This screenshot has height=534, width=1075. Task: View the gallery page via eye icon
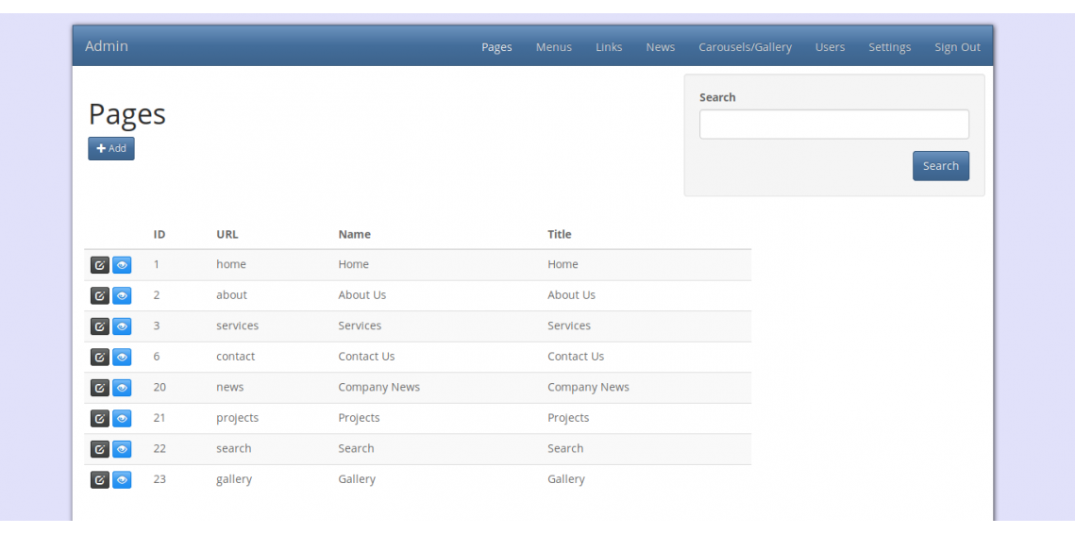pyautogui.click(x=122, y=480)
